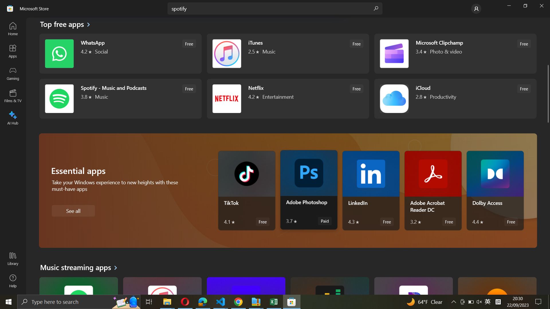Click Paid button on Adobe Photoshop

pos(325,221)
